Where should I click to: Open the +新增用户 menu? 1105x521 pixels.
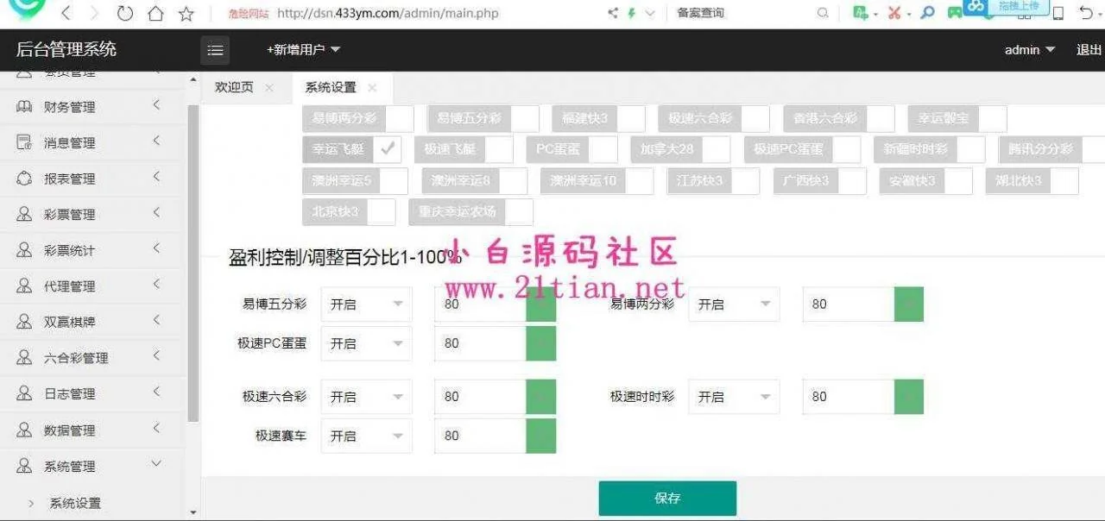[303, 50]
